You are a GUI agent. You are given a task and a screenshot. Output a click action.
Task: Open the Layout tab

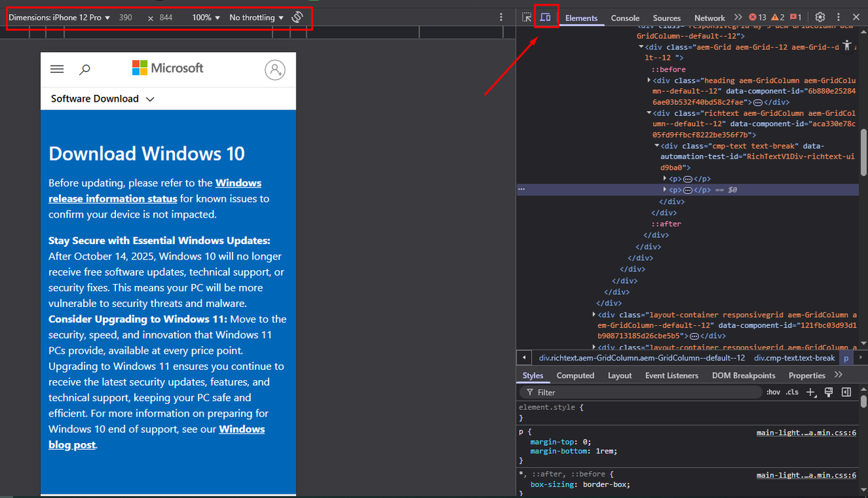[620, 375]
